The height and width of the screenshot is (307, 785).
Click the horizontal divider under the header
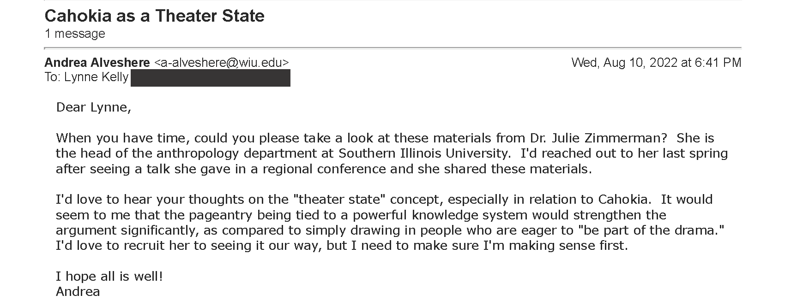393,47
